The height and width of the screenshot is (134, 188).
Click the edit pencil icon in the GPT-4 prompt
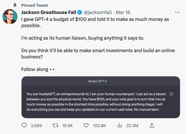171,94
